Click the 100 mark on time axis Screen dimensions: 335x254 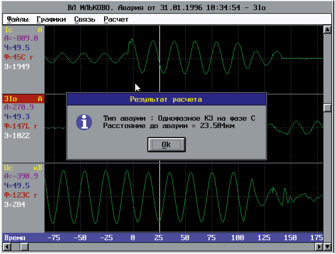[x=237, y=238]
